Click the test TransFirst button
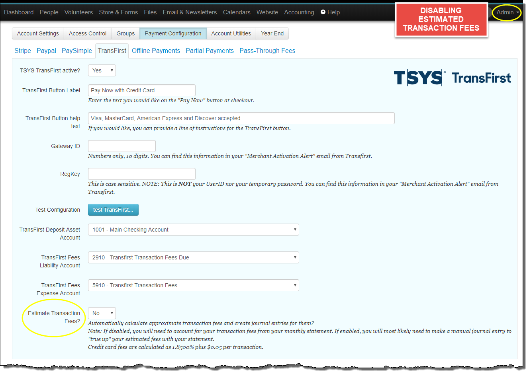 point(113,210)
